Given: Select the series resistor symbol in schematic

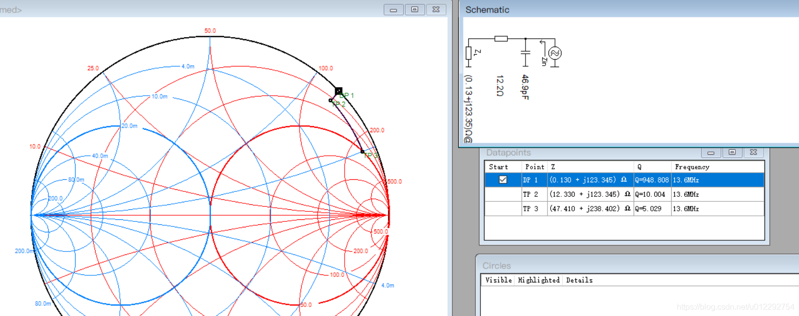Looking at the screenshot, I should click(501, 39).
